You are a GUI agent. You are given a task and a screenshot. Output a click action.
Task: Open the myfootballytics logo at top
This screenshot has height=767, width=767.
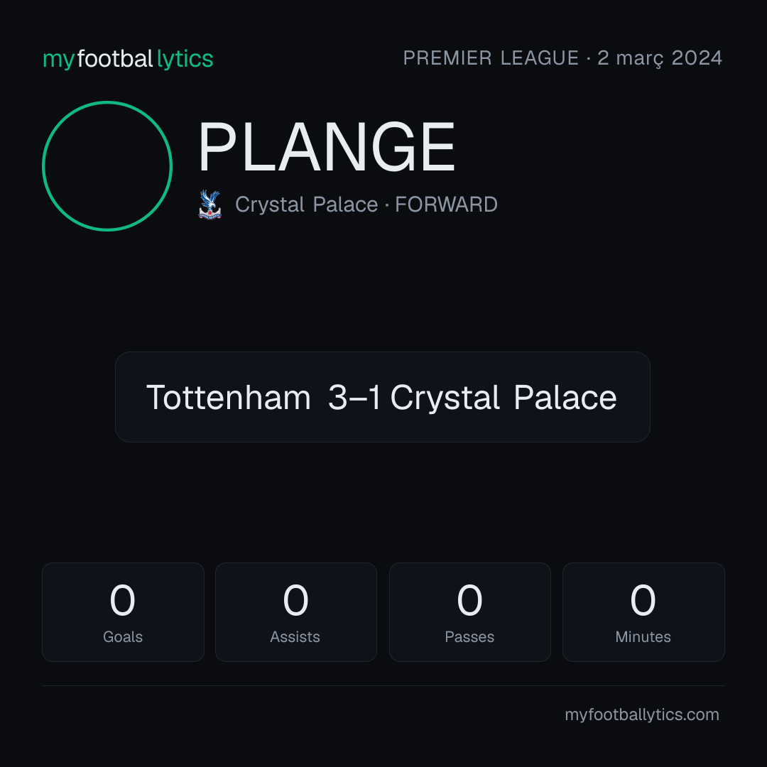(128, 59)
